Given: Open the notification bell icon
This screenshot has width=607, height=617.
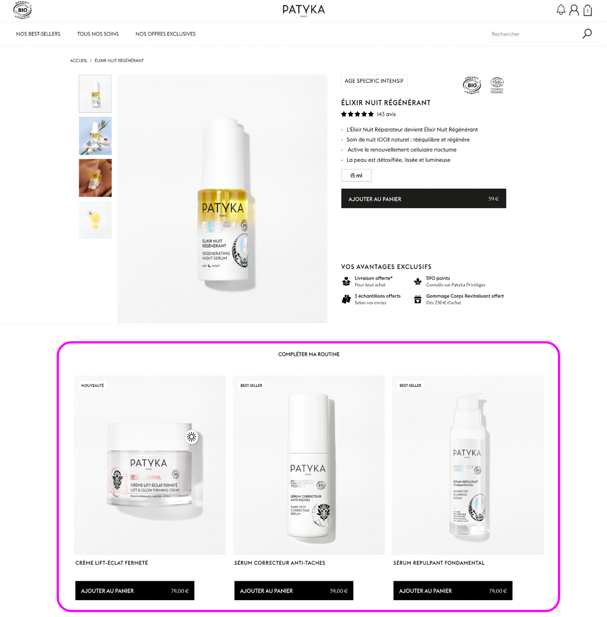Looking at the screenshot, I should click(x=560, y=10).
